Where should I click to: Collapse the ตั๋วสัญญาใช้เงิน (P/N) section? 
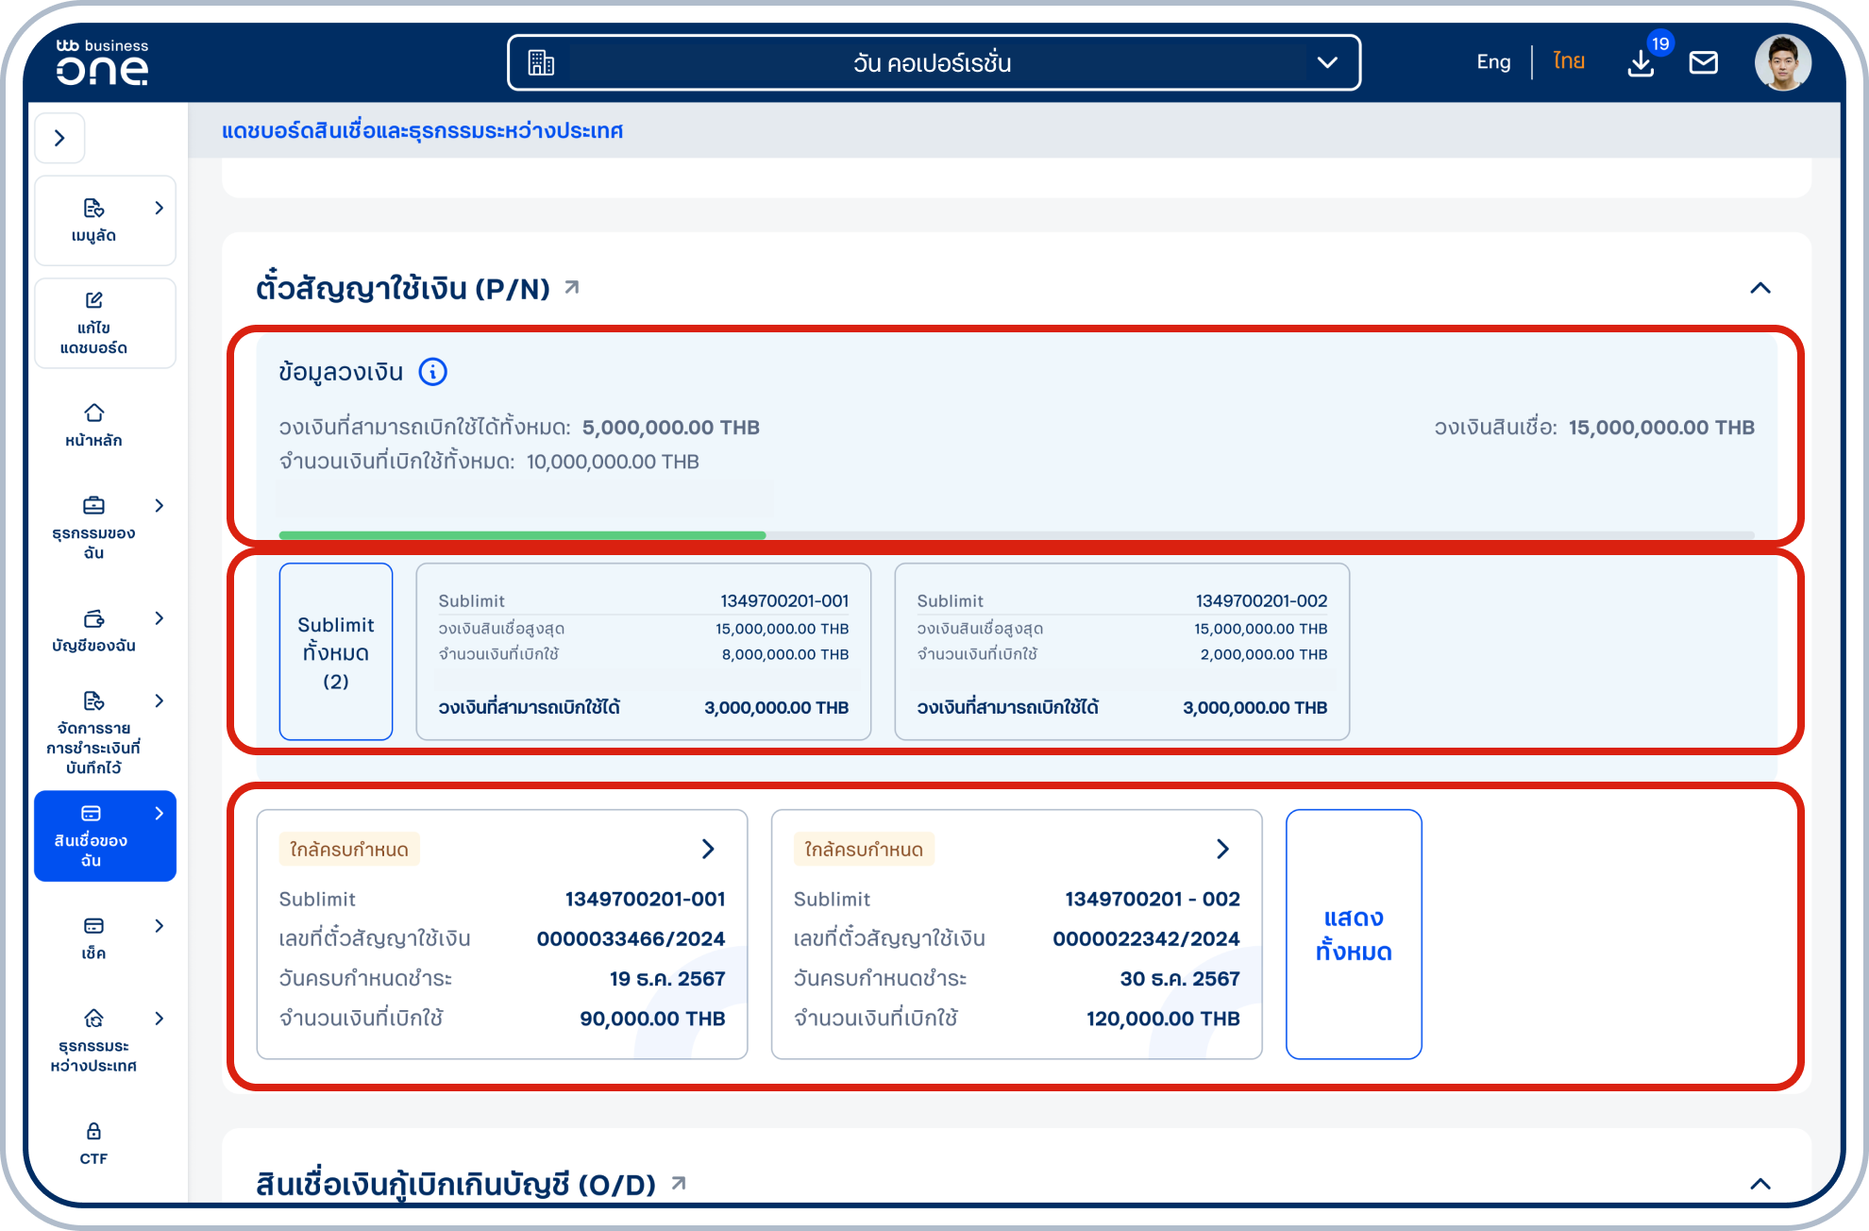[x=1760, y=288]
